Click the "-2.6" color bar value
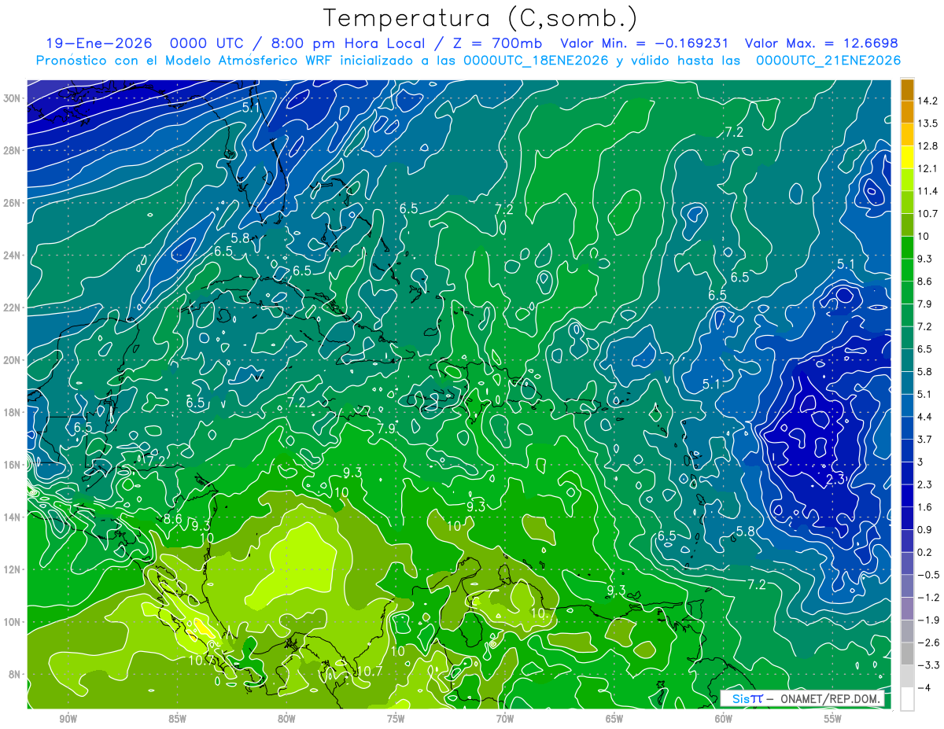This screenshot has width=944, height=729. [928, 642]
